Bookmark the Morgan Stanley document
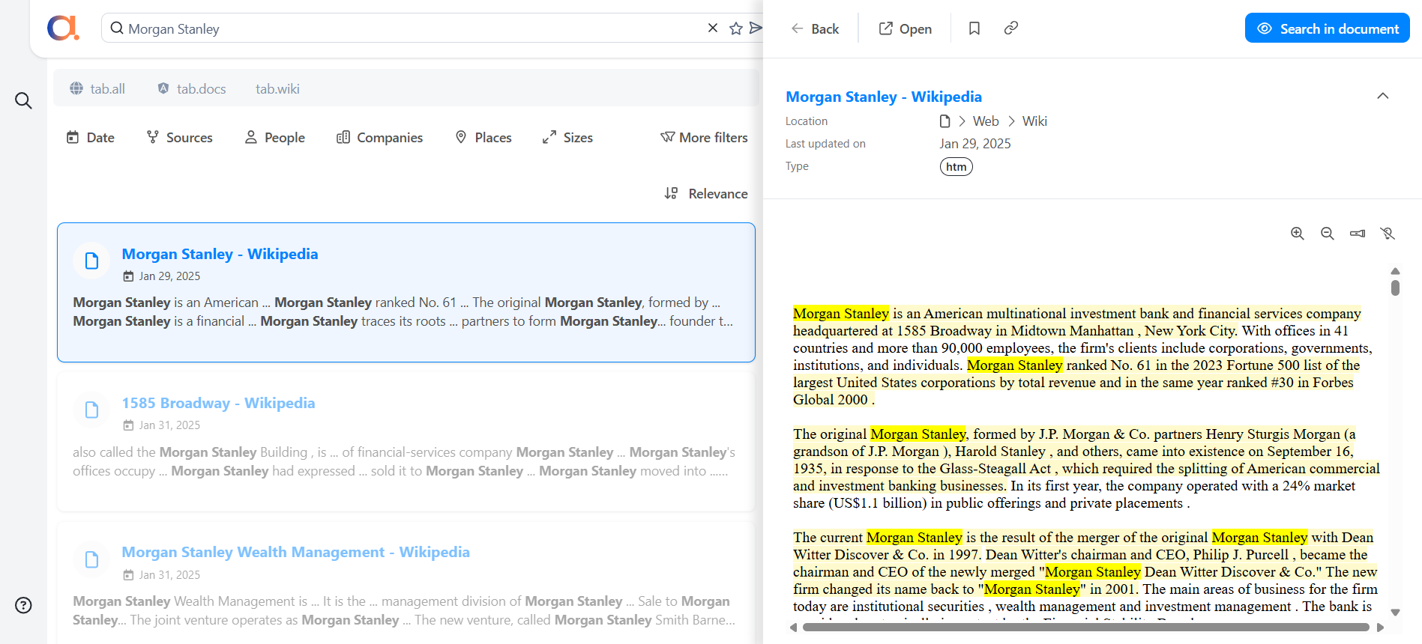The width and height of the screenshot is (1422, 644). pyautogui.click(x=974, y=28)
